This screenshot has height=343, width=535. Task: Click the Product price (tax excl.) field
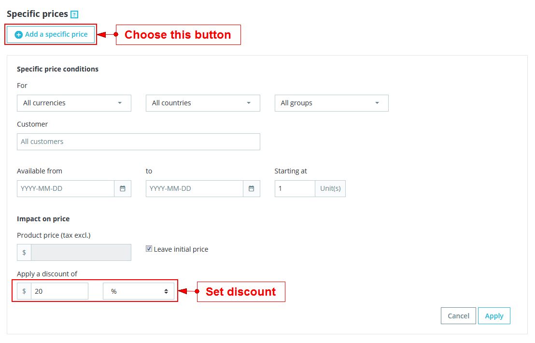click(81, 253)
